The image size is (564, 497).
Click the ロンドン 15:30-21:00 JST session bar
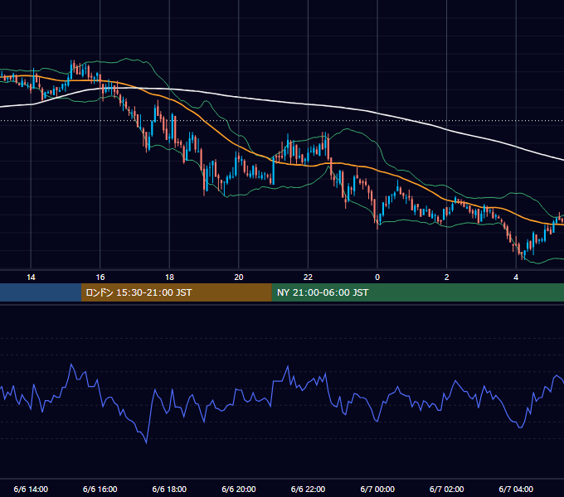pyautogui.click(x=176, y=292)
